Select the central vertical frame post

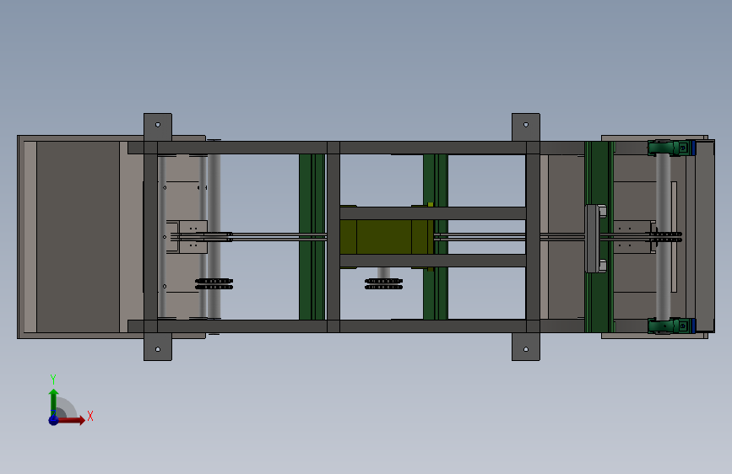[x=333, y=237]
